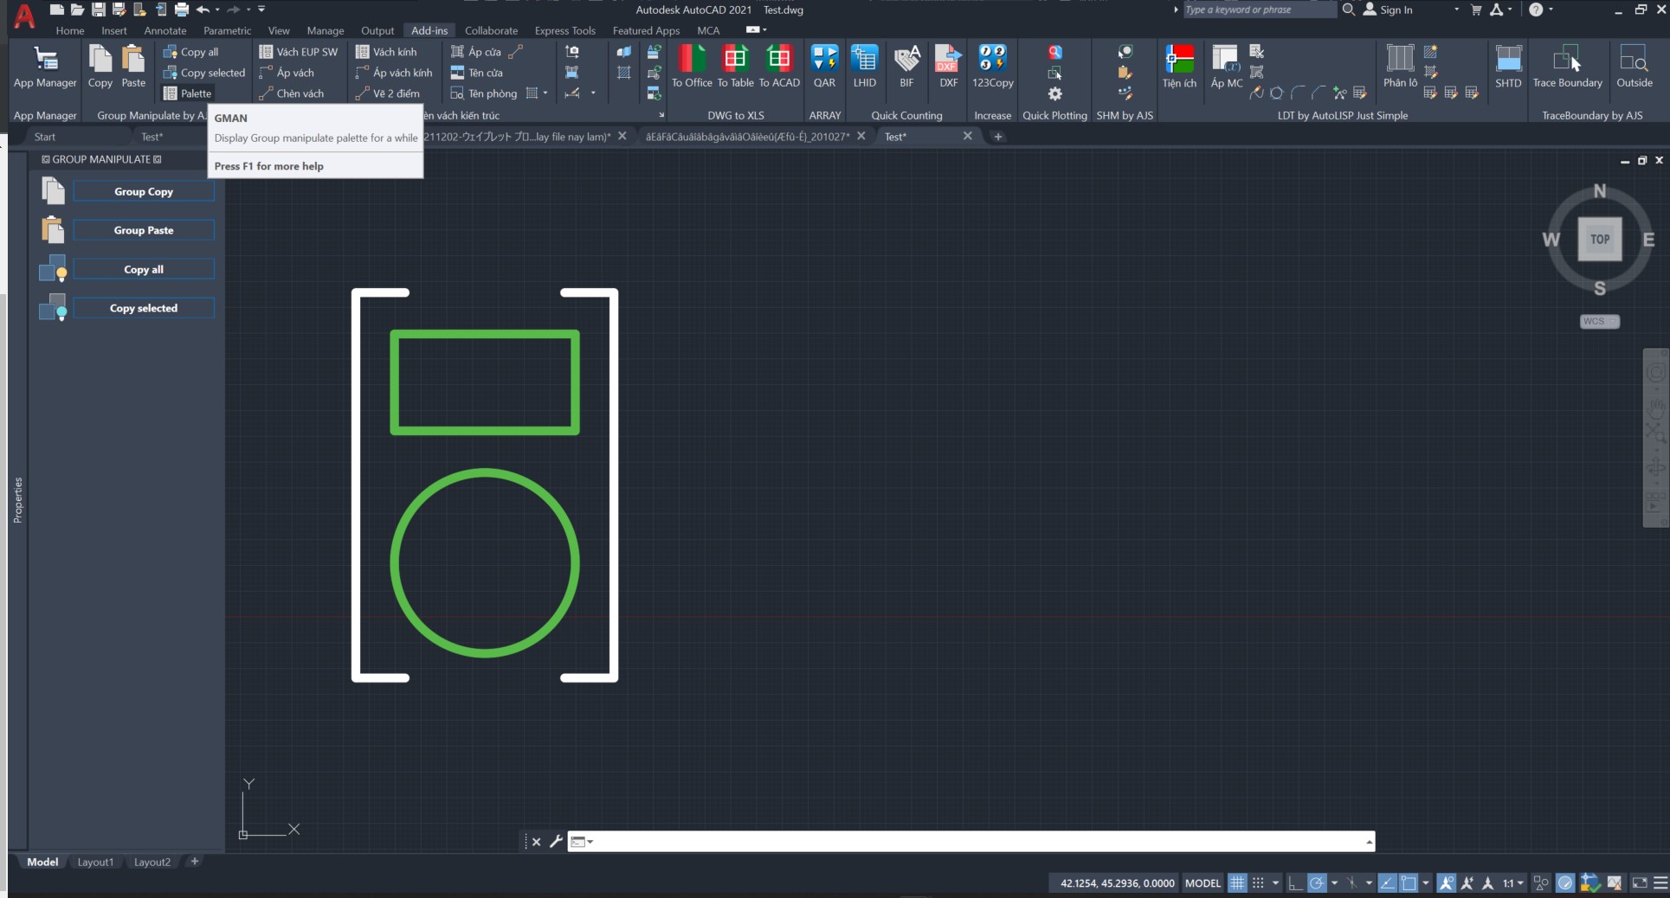Toggle snap mode in the status bar
This screenshot has width=1670, height=898.
point(1258,883)
